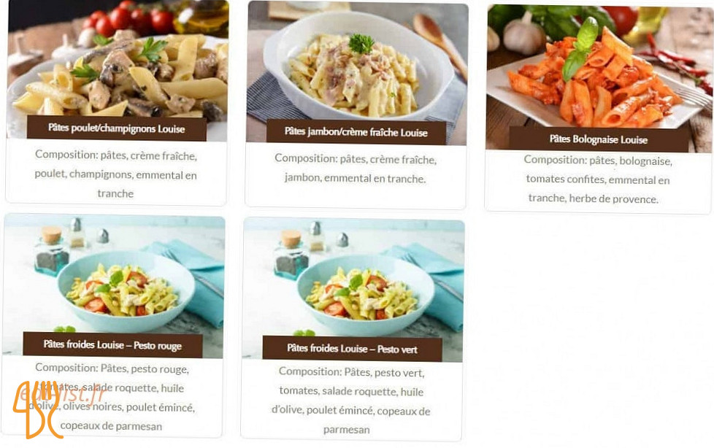Screen dimensions: 714x448
Task: Select the jambon/crème fraîche composition text
Action: point(356,169)
